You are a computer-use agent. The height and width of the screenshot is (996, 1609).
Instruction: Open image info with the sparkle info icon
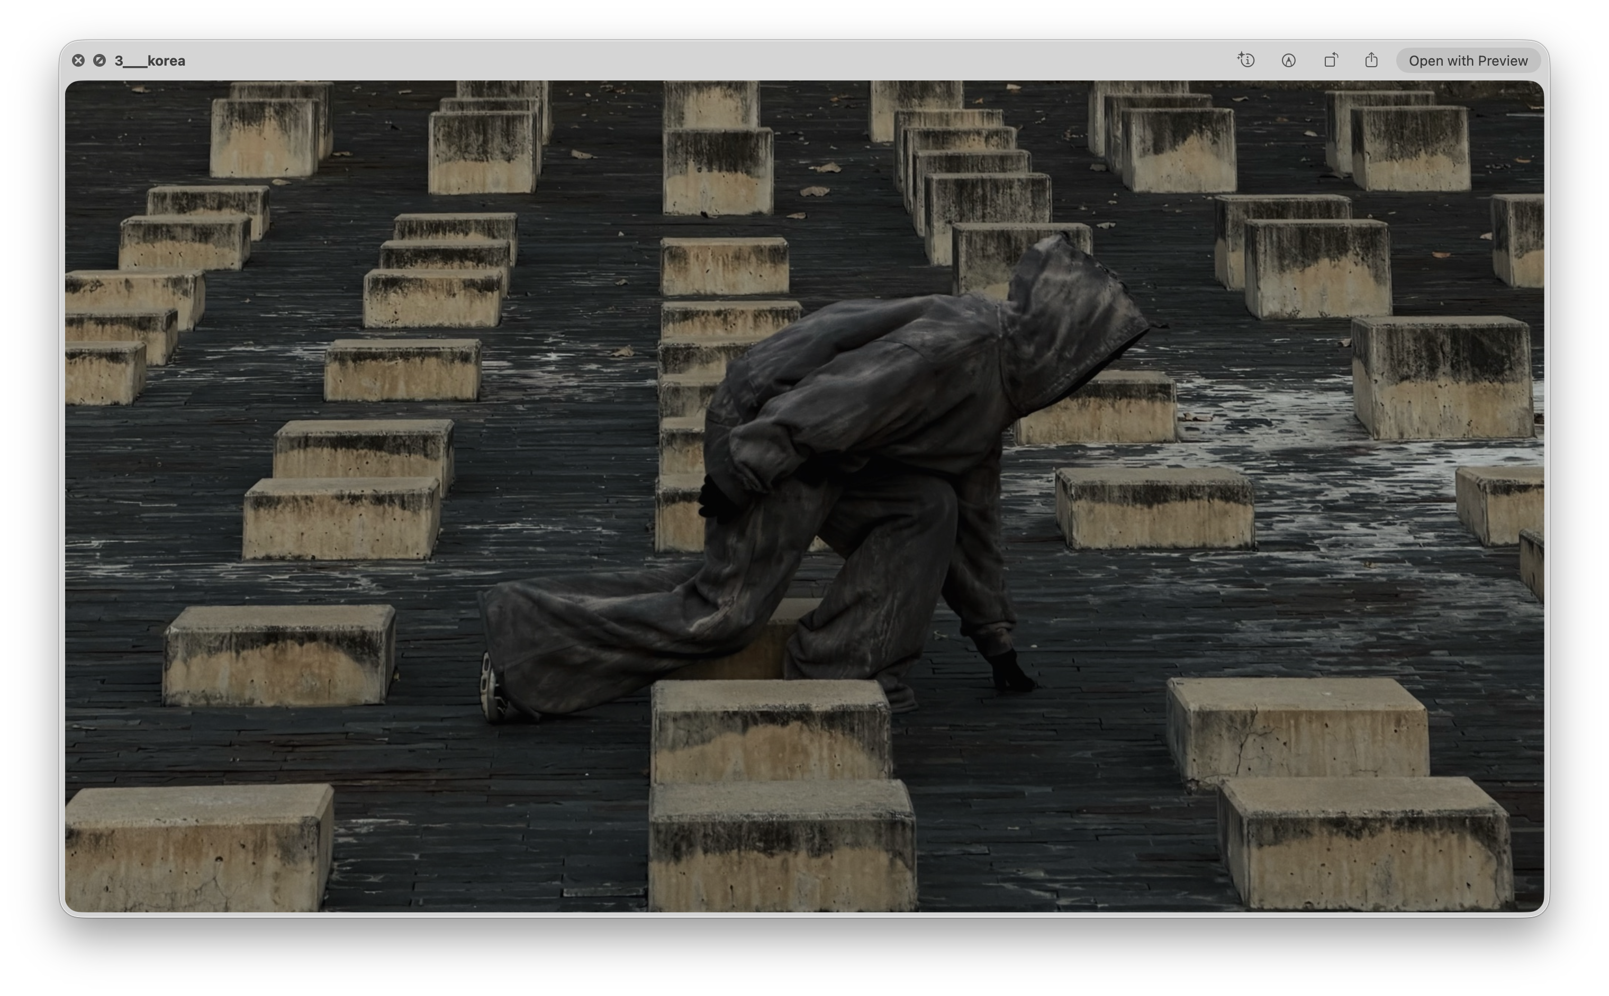coord(1245,60)
